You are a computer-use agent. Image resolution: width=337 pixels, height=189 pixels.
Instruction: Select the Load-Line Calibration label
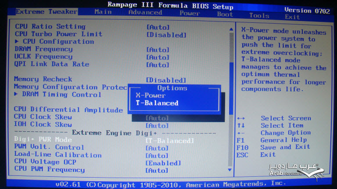click(x=58, y=154)
